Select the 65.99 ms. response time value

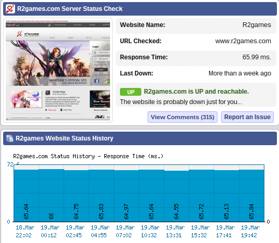pyautogui.click(x=257, y=57)
